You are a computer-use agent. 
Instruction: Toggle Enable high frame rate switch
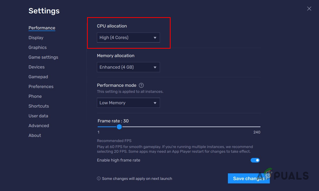click(x=255, y=160)
